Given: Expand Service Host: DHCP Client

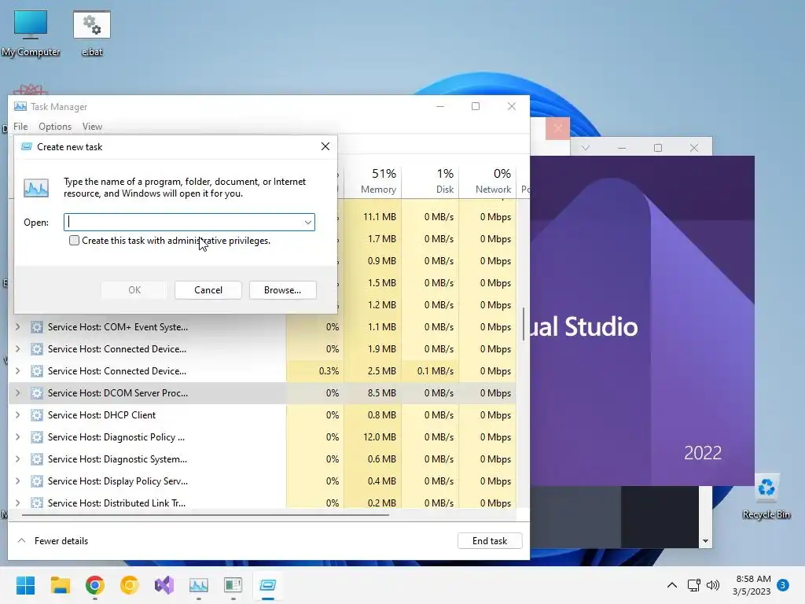Looking at the screenshot, I should [17, 415].
